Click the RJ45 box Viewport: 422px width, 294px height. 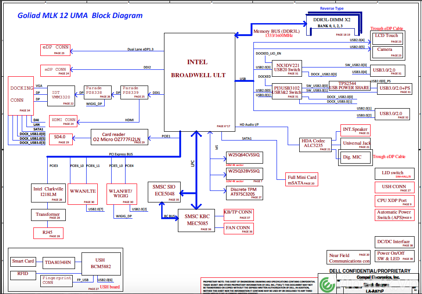point(49,233)
